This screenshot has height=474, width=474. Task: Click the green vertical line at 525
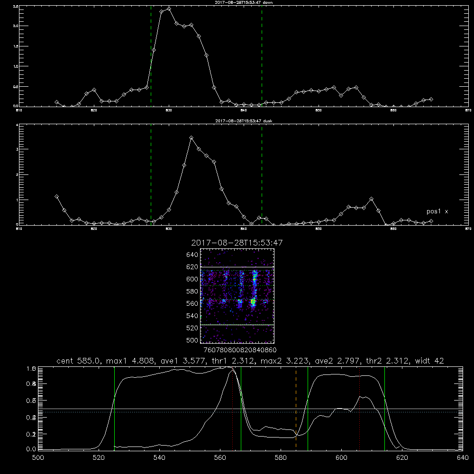[x=114, y=409]
